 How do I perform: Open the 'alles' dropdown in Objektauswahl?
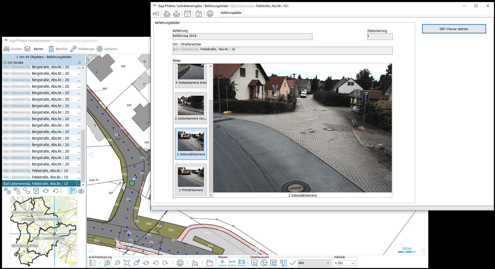[x=314, y=263]
